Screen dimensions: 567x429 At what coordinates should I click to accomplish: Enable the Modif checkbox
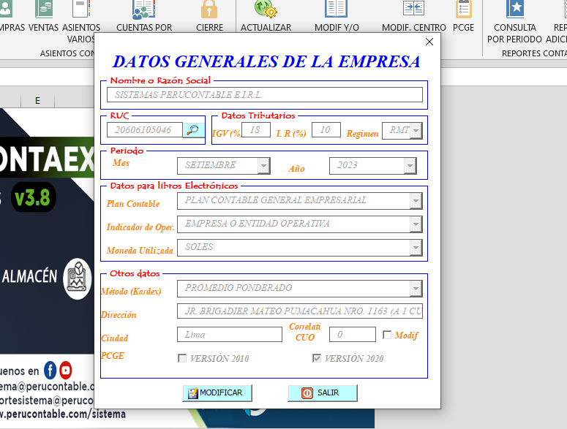[x=388, y=335]
